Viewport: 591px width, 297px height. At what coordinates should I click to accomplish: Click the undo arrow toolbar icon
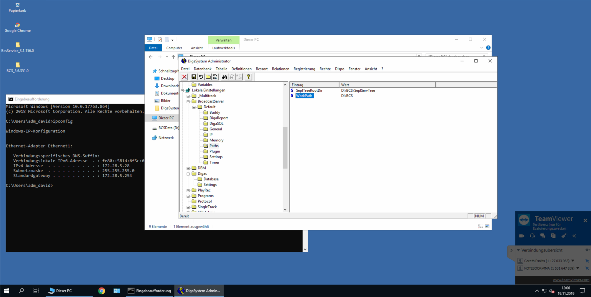(201, 77)
